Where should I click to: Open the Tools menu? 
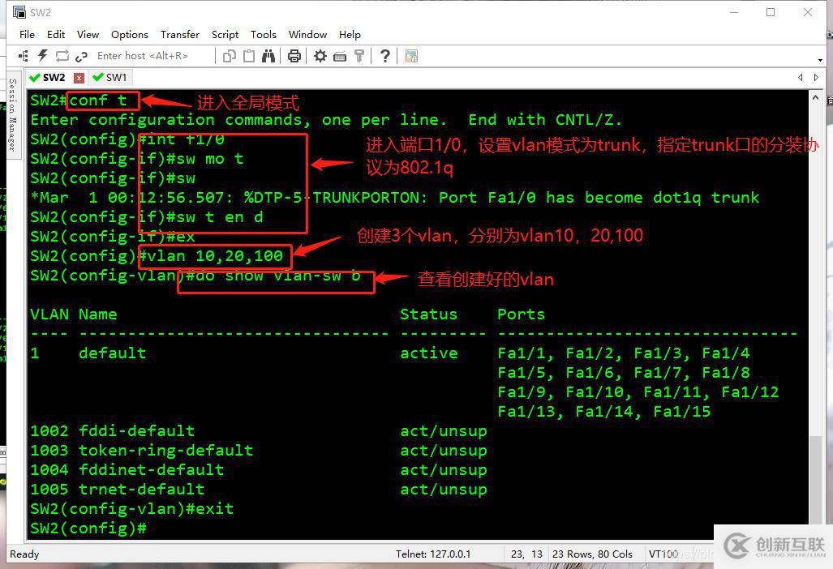coord(264,35)
